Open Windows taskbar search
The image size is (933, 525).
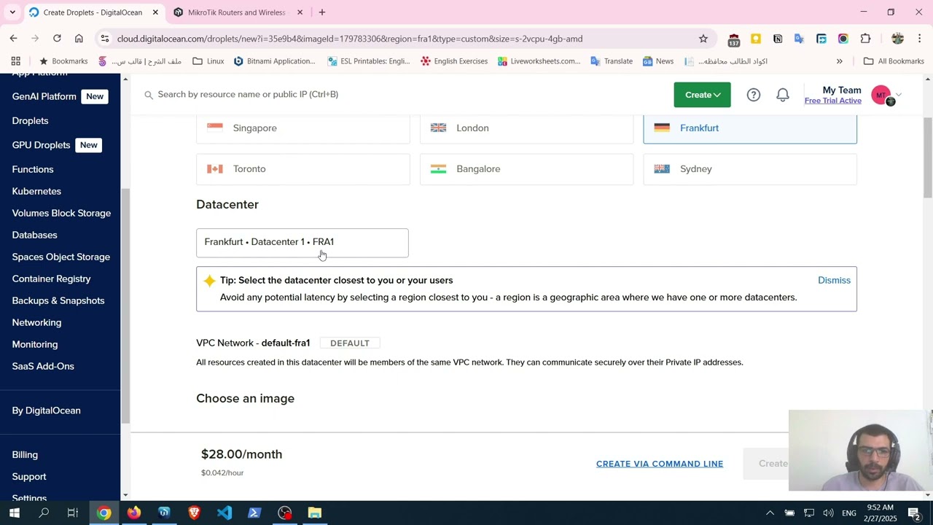[44, 513]
